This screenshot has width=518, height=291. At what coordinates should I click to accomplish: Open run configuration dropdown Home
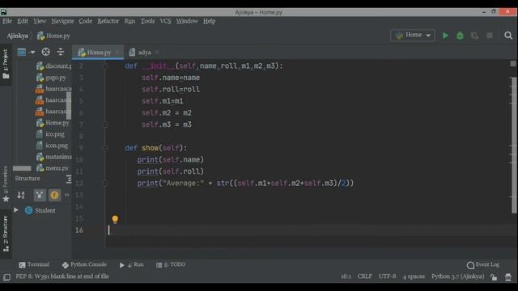[413, 36]
